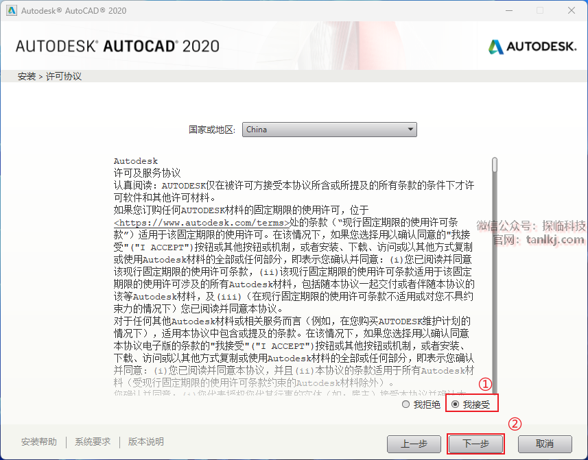Click the 下一步 (Next) button

[x=475, y=444]
